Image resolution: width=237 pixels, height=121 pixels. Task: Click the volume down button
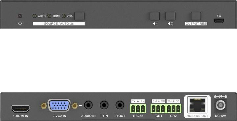pyautogui.click(x=155, y=16)
